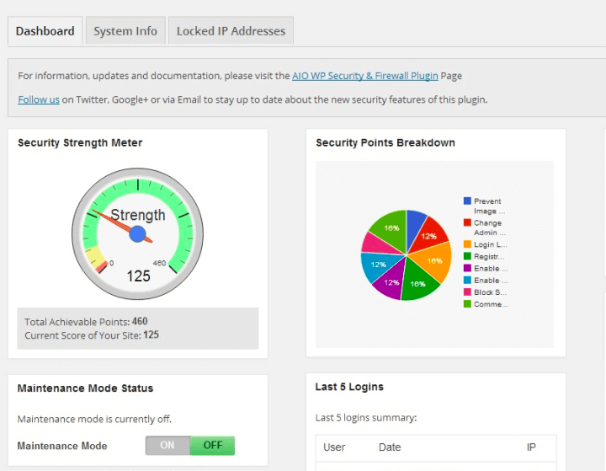The width and height of the screenshot is (606, 471).
Task: Click the green OFF maintenance toggle
Action: (213, 446)
